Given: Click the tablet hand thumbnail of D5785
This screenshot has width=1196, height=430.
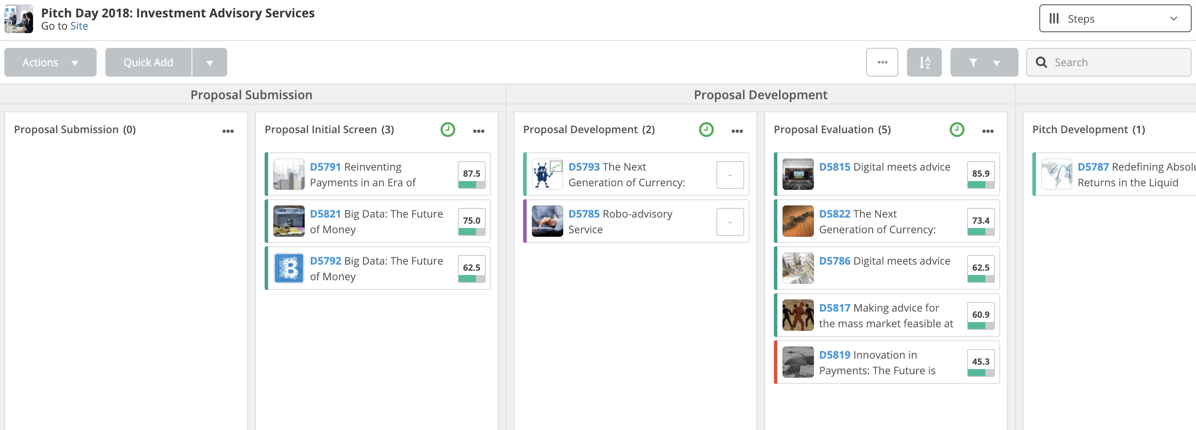Looking at the screenshot, I should 547,222.
